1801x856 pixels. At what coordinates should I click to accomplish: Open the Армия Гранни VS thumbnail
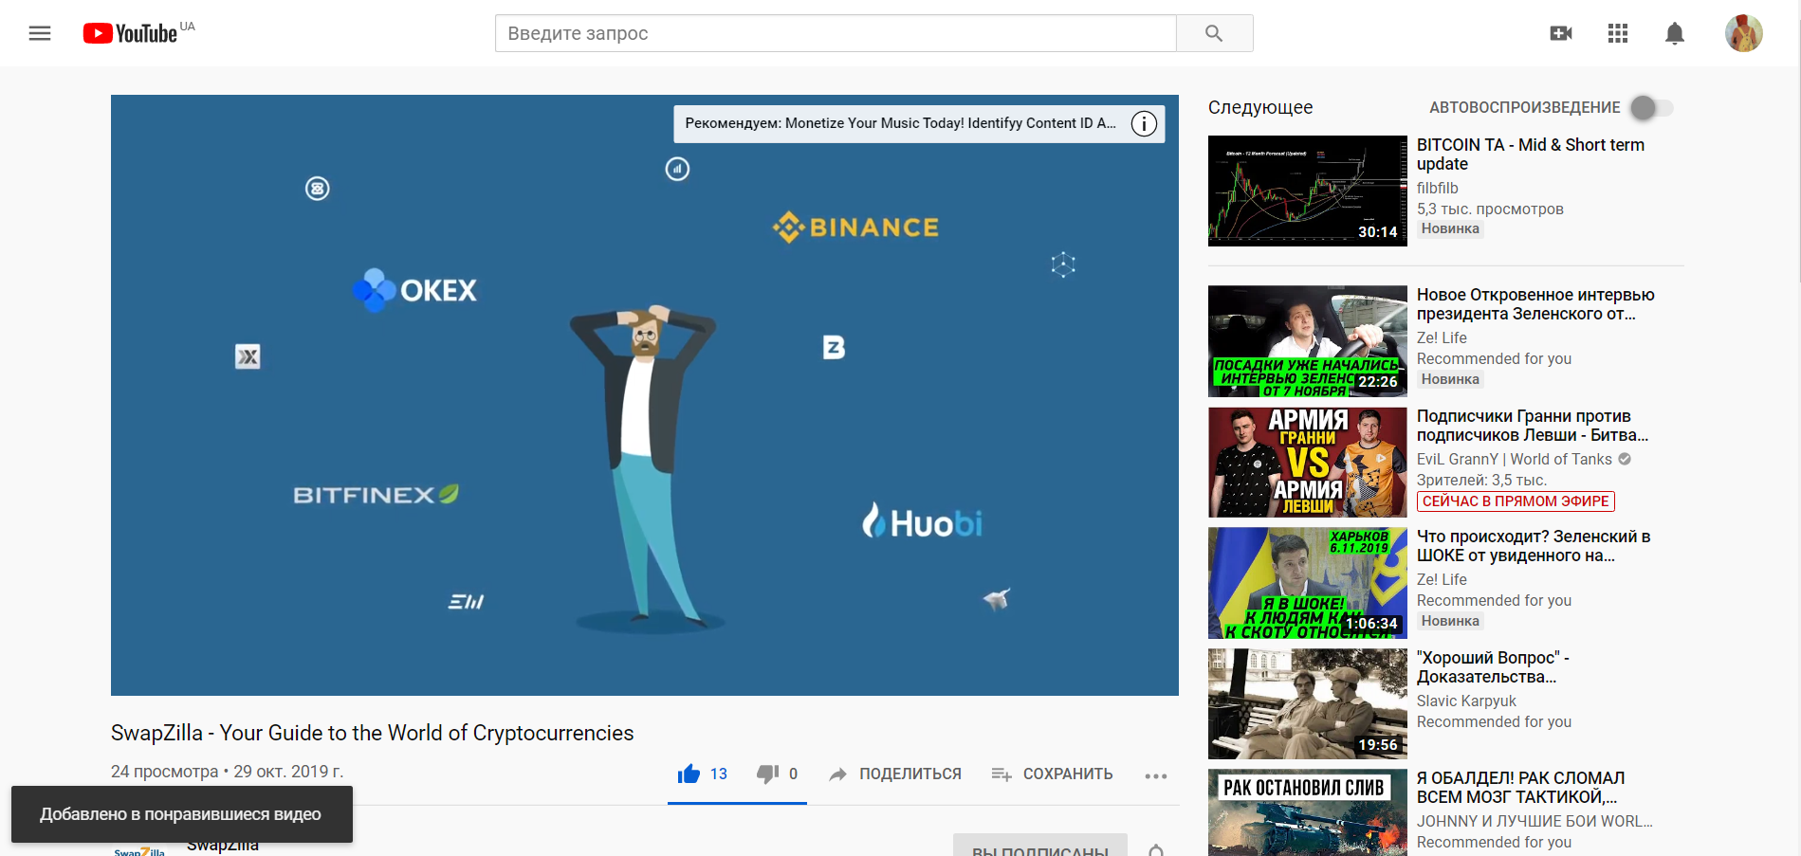[1307, 462]
